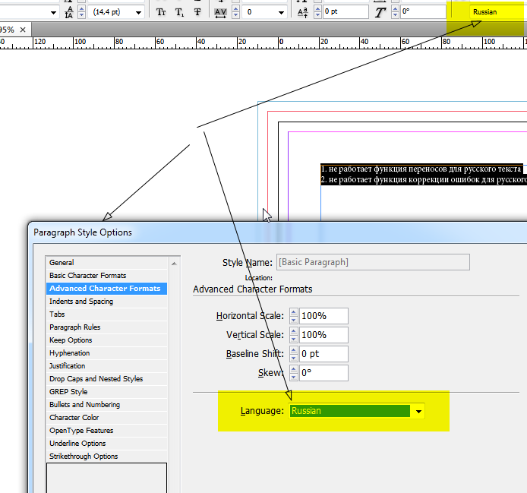Select Advanced Character Formats category
This screenshot has height=493, width=527.
pos(106,289)
